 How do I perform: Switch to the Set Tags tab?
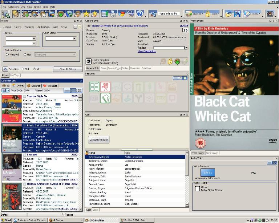(15, 76)
